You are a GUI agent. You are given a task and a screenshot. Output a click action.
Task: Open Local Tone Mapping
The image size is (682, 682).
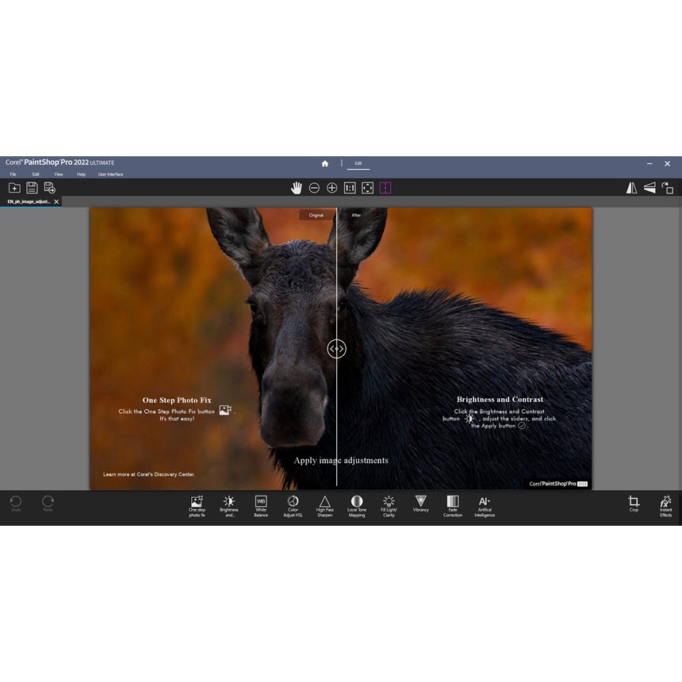(x=356, y=506)
